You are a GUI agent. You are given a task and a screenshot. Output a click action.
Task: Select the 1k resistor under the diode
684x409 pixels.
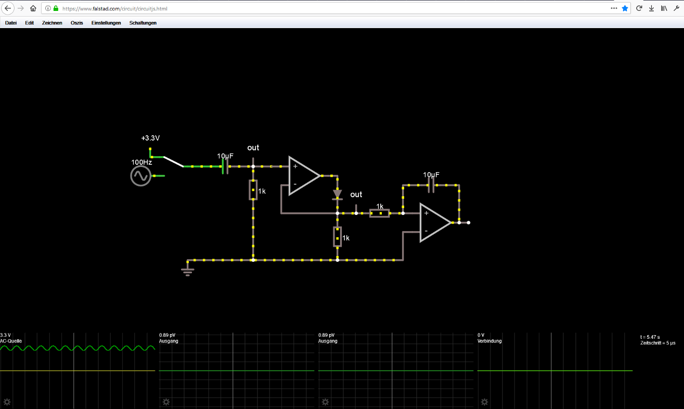pos(338,237)
